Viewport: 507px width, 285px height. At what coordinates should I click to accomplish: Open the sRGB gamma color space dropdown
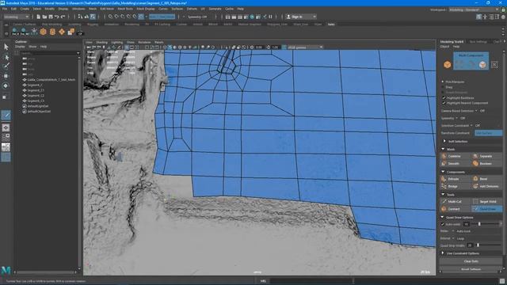click(305, 47)
